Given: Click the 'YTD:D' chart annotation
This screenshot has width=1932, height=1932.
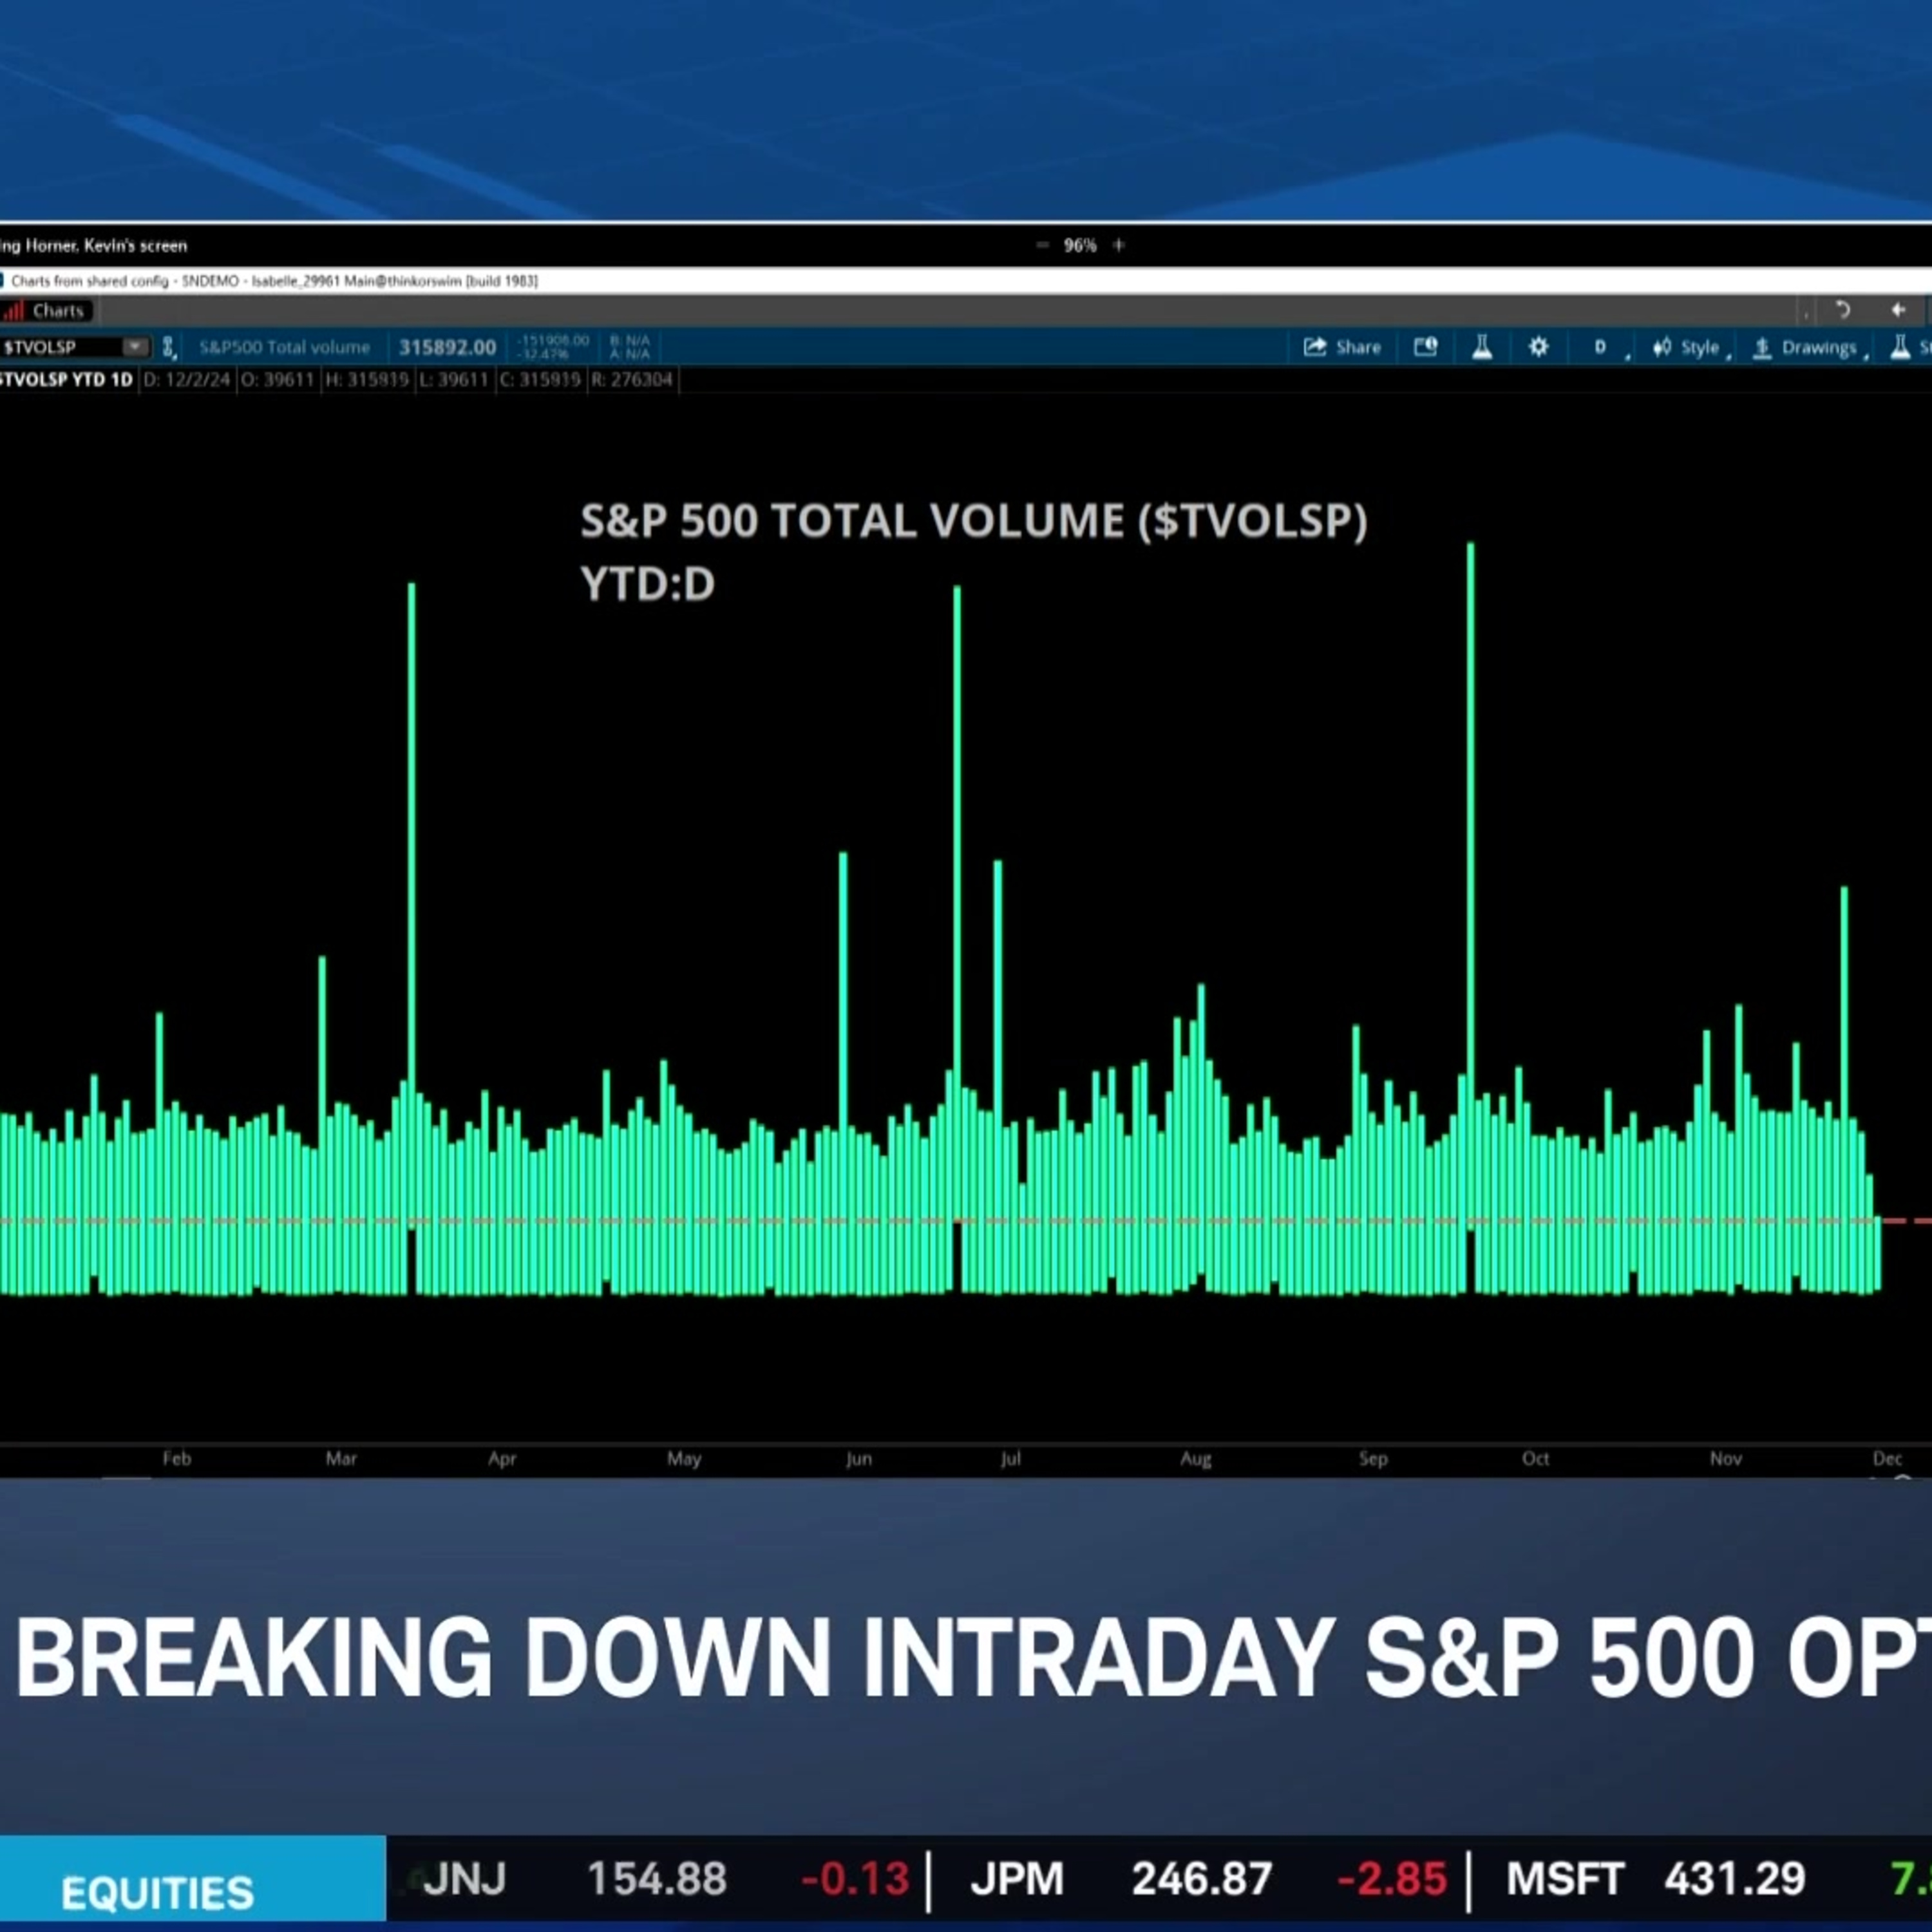Looking at the screenshot, I should 647,584.
